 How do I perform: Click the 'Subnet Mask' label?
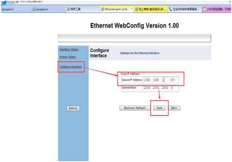click(129, 88)
